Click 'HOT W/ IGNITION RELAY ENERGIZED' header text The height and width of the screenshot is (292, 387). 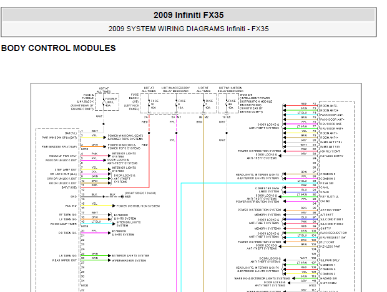230,90
